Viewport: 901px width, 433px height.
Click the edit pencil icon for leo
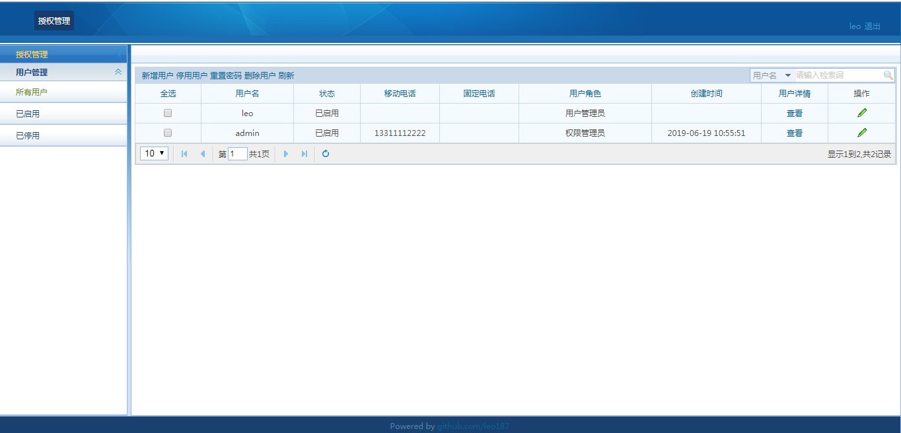[861, 113]
